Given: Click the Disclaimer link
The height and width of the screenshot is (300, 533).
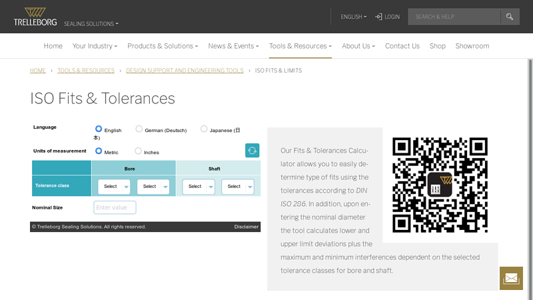Looking at the screenshot, I should pos(246,227).
